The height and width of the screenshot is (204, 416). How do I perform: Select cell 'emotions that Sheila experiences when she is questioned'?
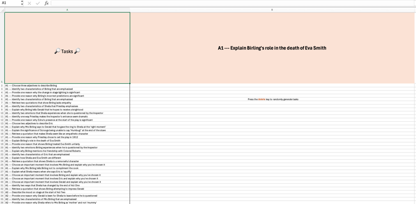tap(67, 113)
